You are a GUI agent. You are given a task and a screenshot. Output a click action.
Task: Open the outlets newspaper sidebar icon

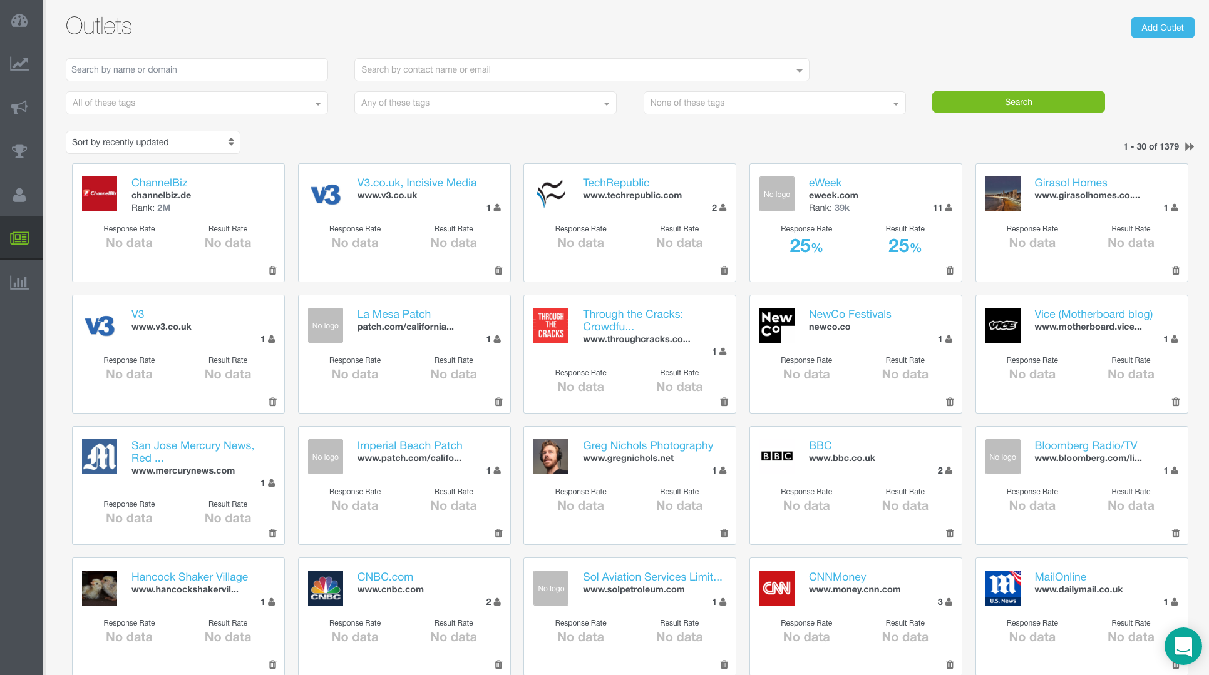pyautogui.click(x=19, y=238)
